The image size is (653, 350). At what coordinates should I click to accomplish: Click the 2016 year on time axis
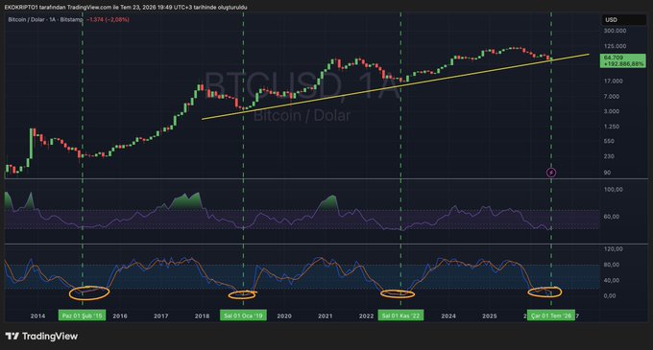120,315
